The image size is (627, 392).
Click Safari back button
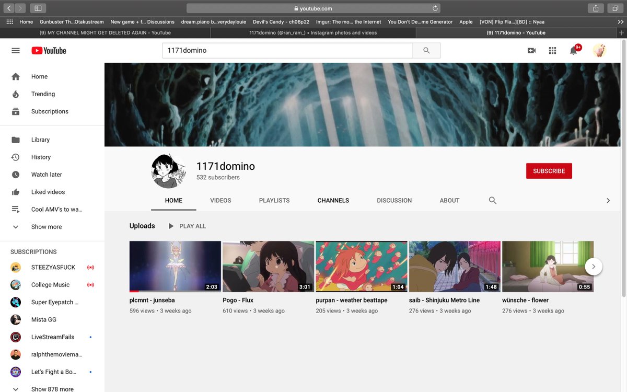coord(9,8)
